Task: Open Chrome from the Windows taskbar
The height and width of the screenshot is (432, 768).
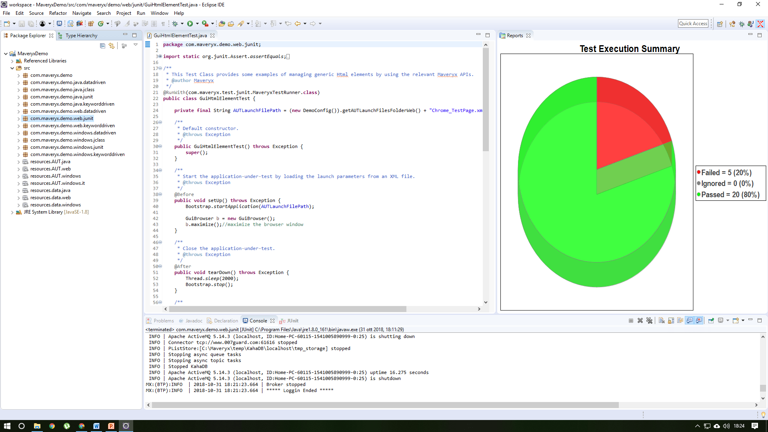Action: (52, 426)
